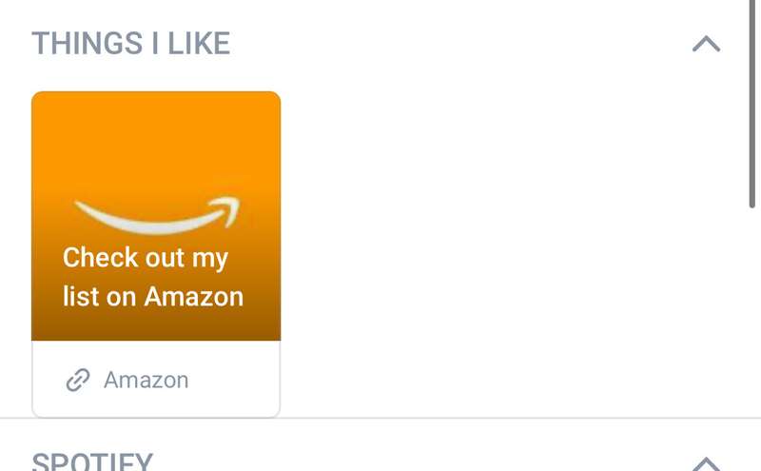Click the Check out my caption line
The image size is (761, 471).
pos(146,258)
